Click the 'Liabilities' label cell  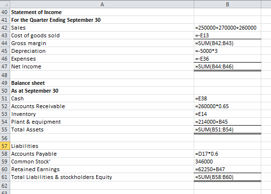click(102, 146)
